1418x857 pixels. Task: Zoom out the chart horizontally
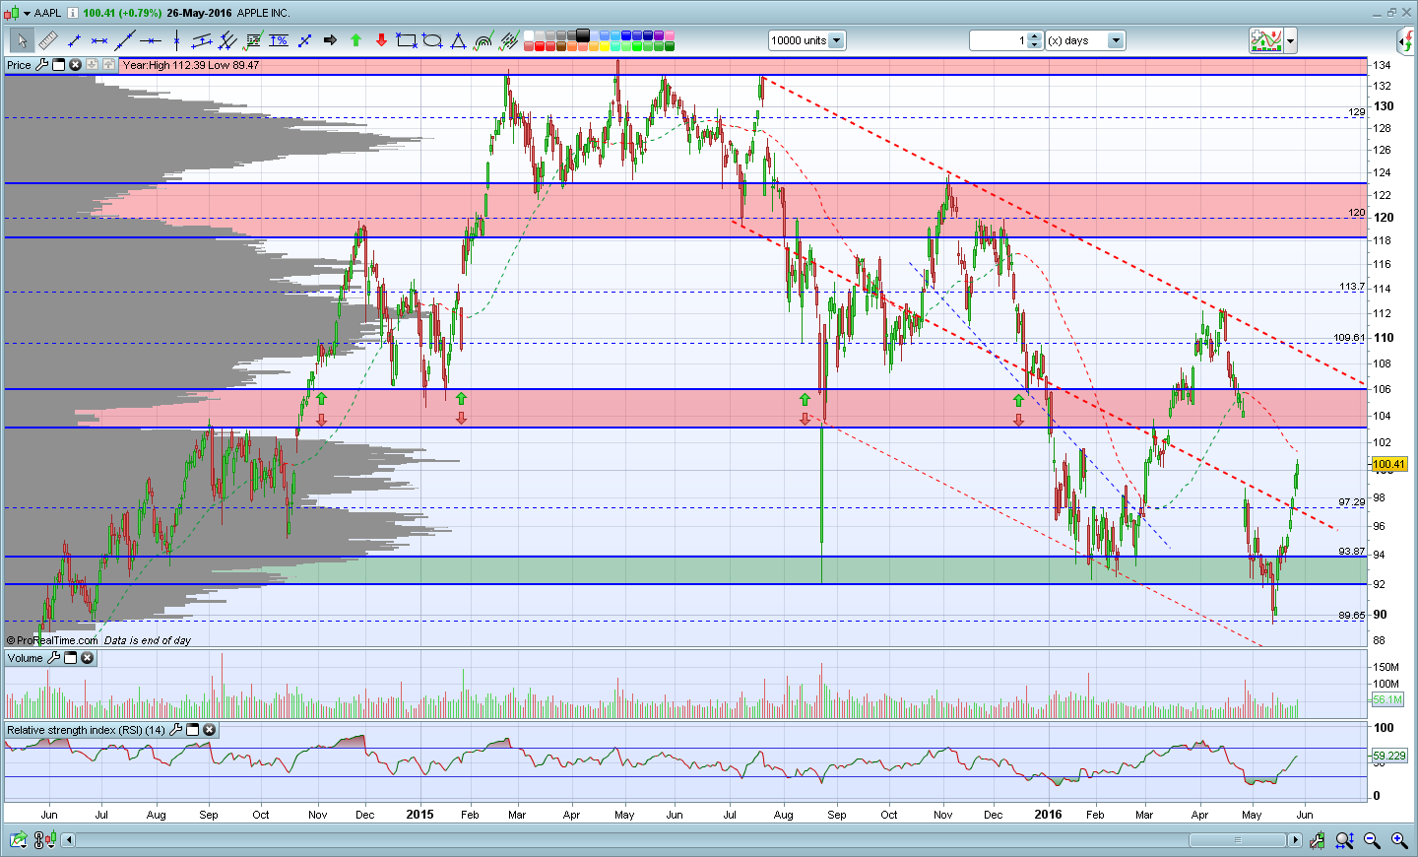pyautogui.click(x=1372, y=840)
